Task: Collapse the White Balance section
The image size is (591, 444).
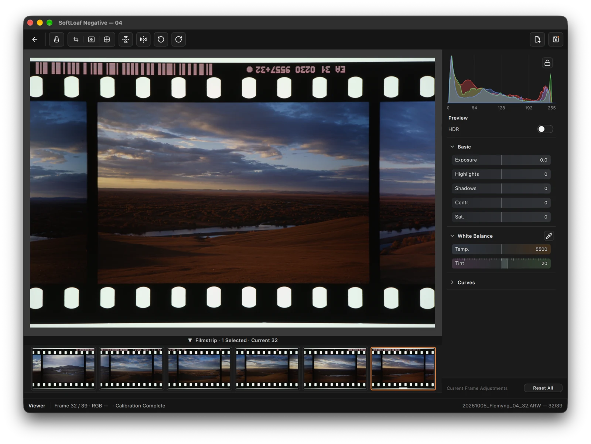Action: [452, 236]
